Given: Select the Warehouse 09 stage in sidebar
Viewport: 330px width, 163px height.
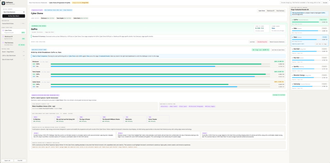Looking at the screenshot, I should (x=14, y=38).
